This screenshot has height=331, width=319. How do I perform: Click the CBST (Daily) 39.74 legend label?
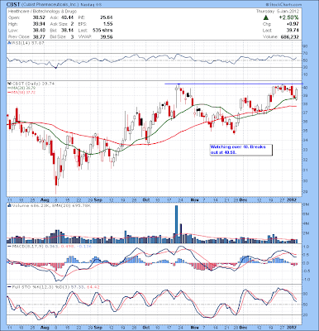32,84
